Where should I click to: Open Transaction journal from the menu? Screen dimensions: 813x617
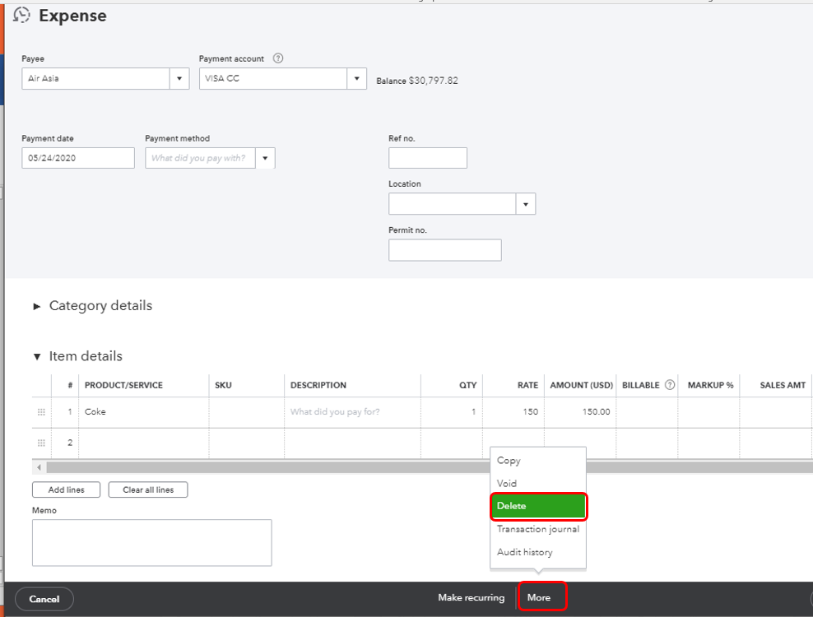point(538,529)
